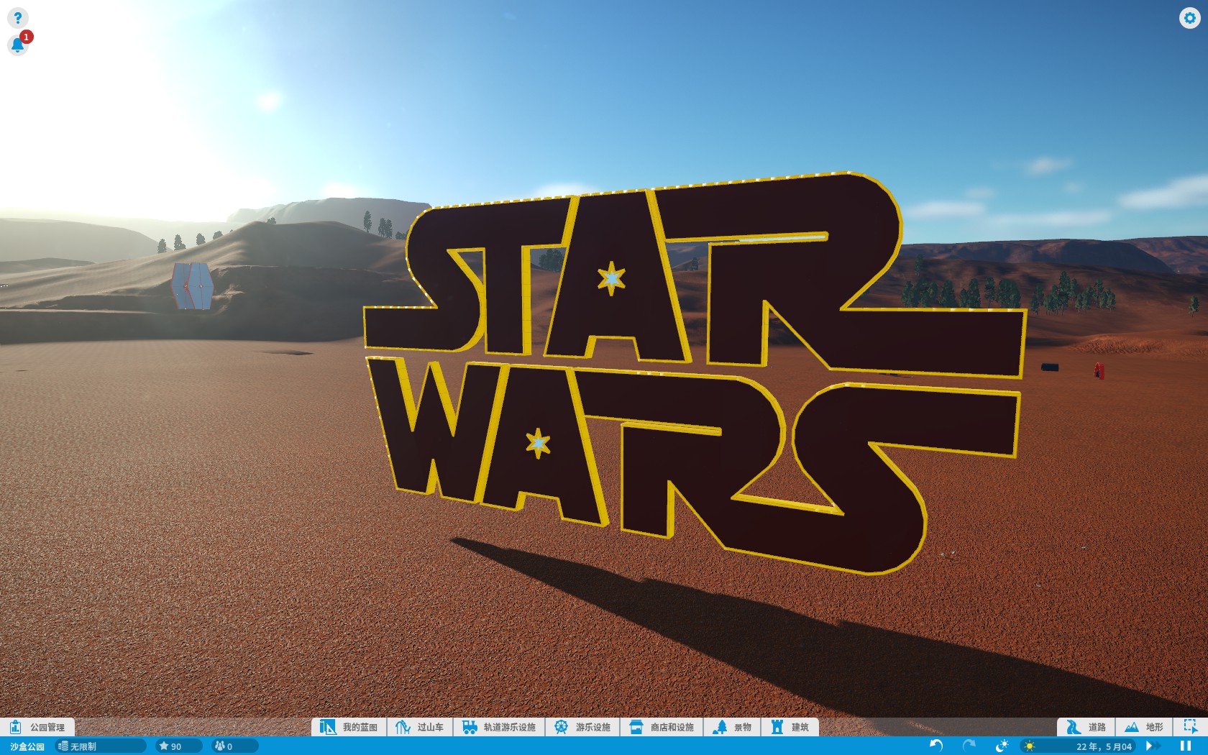Image resolution: width=1208 pixels, height=755 pixels.
Task: Open 建筑 building tab
Action: click(790, 727)
